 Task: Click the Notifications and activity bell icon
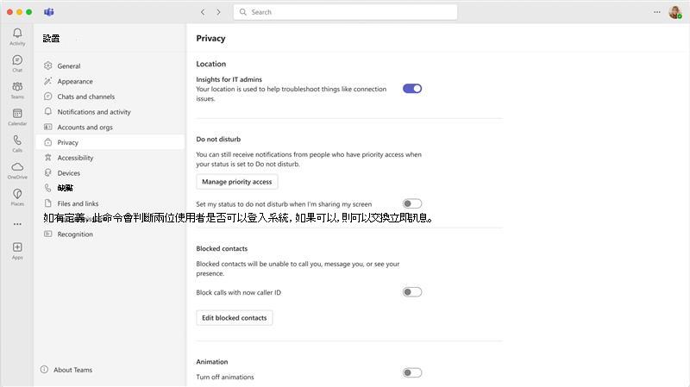48,112
